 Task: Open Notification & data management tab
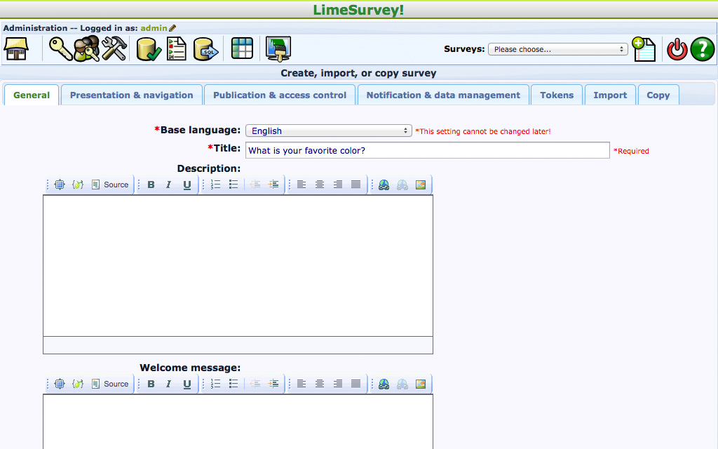tap(443, 95)
